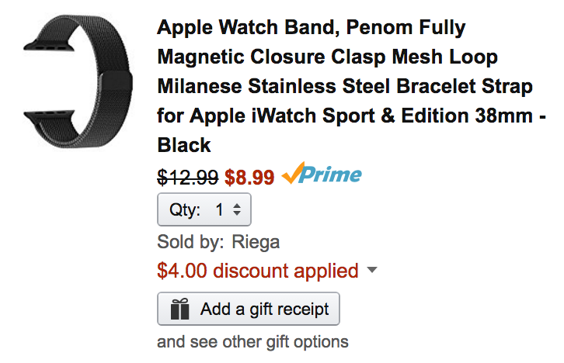The width and height of the screenshot is (564, 363).
Task: Click the crossed-out $12.99 list price
Action: 187,177
